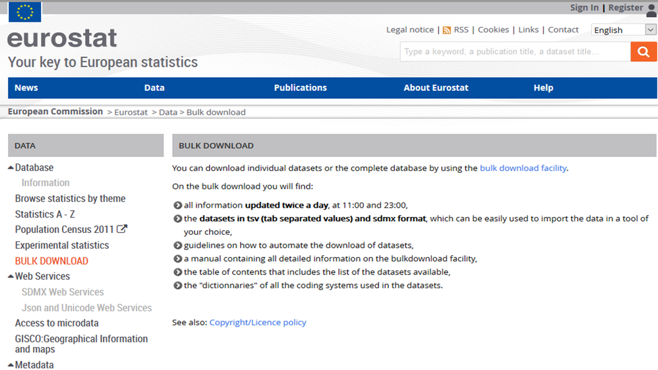
Task: Click bullet arrow before 'all information updated'
Action: point(177,205)
